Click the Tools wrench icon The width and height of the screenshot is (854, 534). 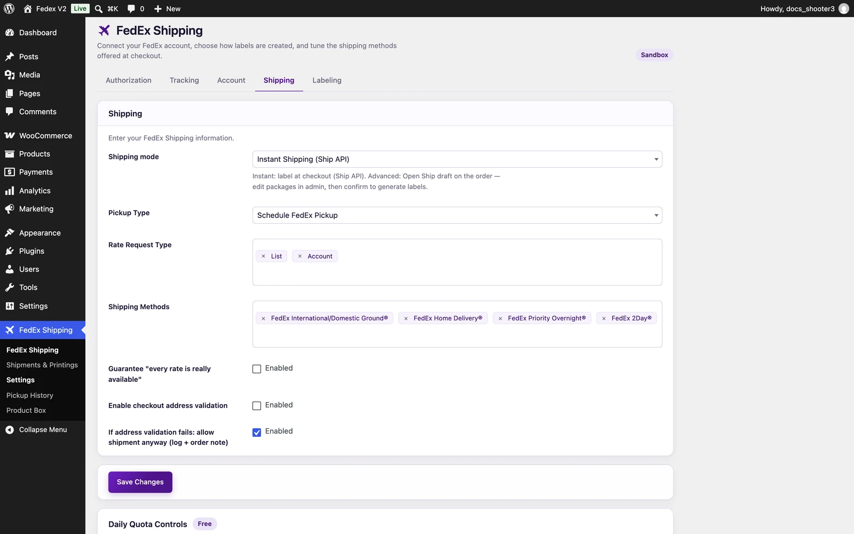[10, 287]
